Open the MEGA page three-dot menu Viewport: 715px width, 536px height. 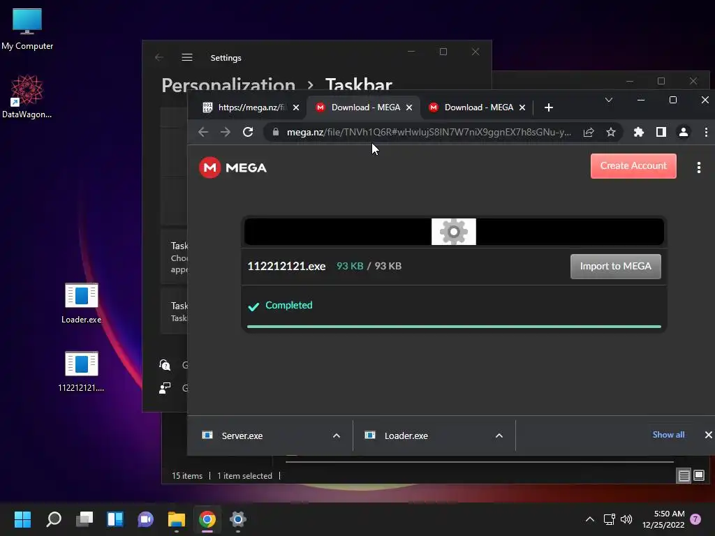pyautogui.click(x=698, y=167)
